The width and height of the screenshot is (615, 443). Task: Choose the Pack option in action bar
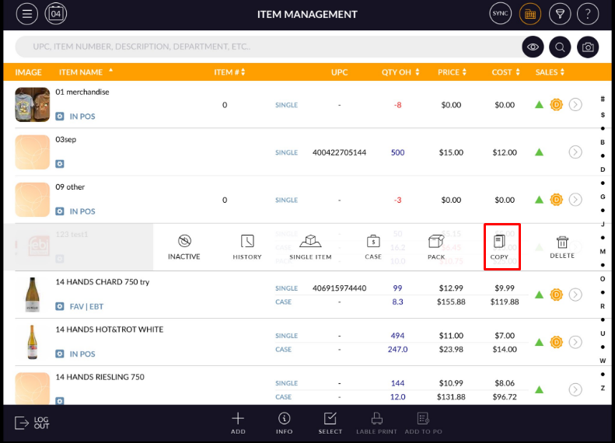[436, 246]
